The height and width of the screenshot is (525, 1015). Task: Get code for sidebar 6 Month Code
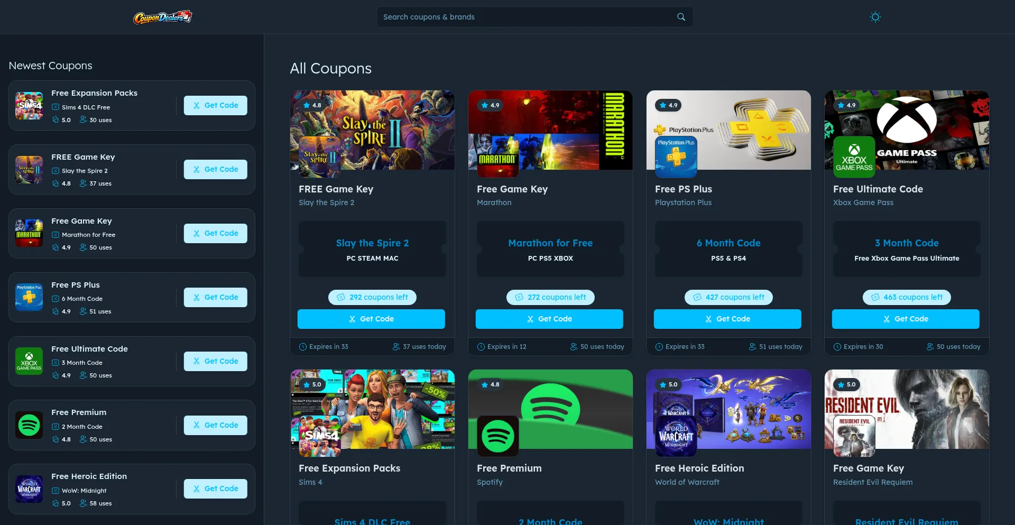(215, 297)
